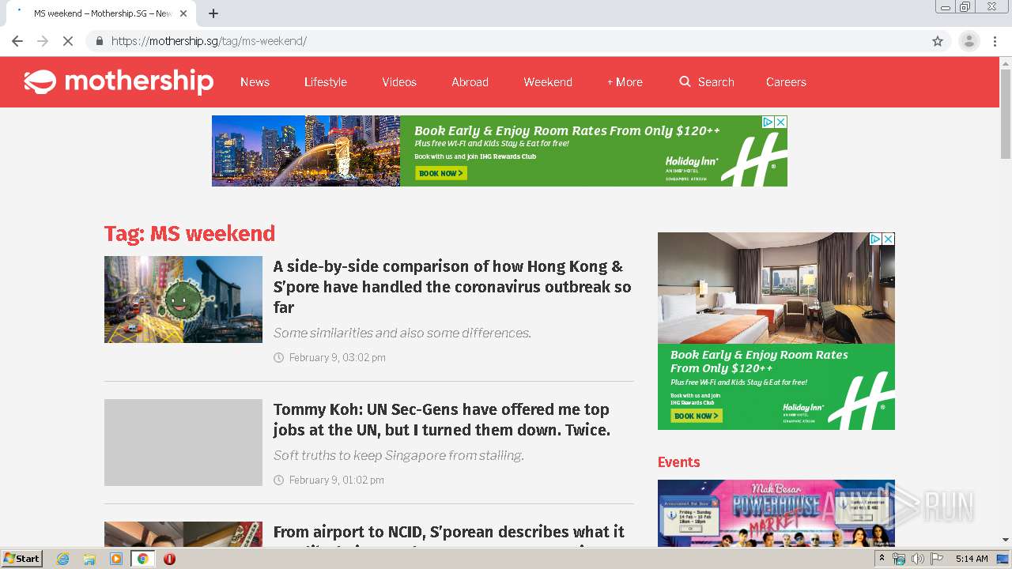The width and height of the screenshot is (1012, 569).
Task: Open the Chrome three-dot menu
Action: coord(995,41)
